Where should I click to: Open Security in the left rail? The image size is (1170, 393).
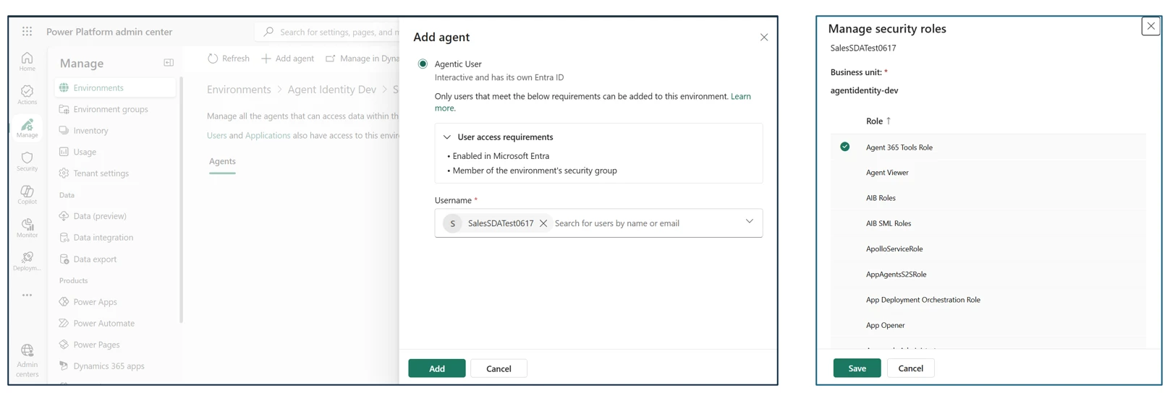pyautogui.click(x=27, y=161)
